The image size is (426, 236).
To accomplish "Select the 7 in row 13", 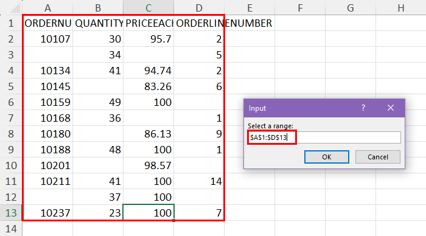I will pyautogui.click(x=199, y=213).
